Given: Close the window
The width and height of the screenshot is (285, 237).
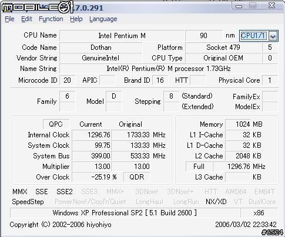Looking at the screenshot, I should 272,6.
